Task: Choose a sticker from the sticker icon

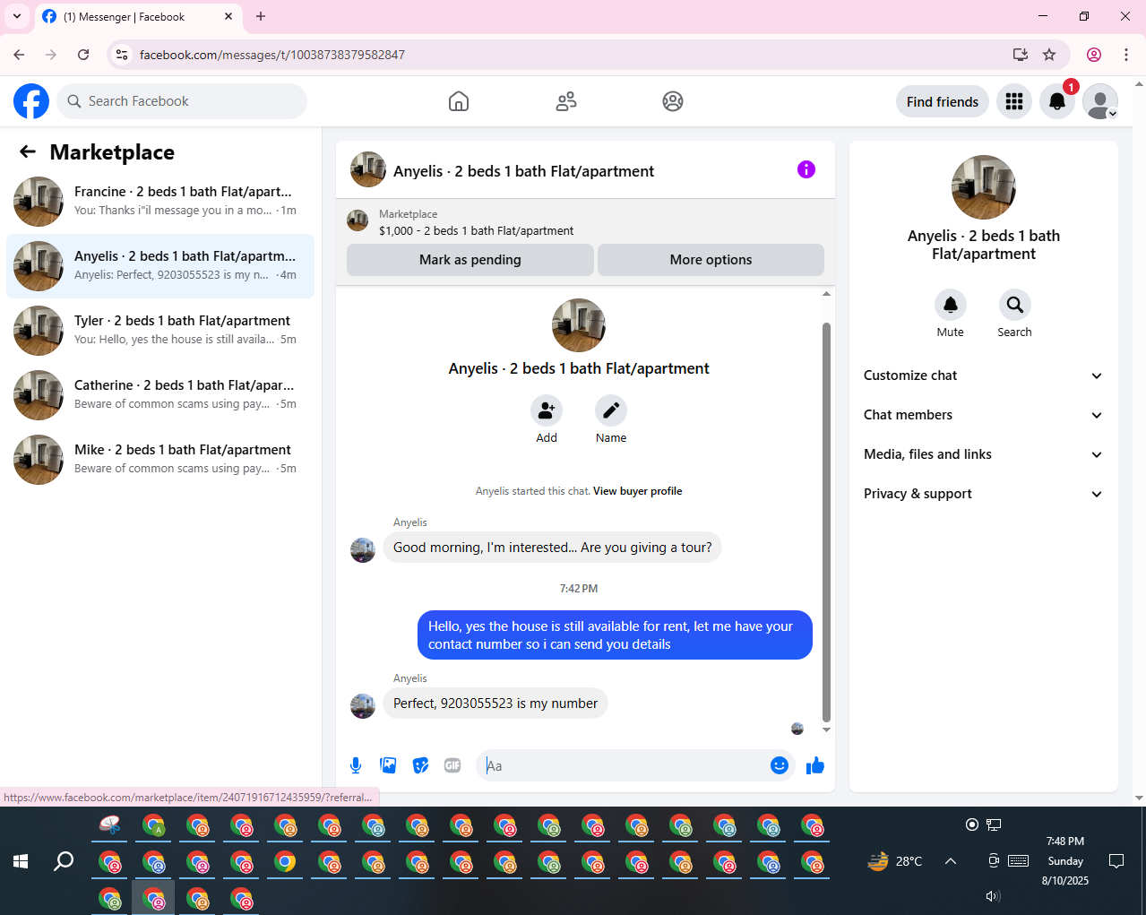Action: pos(420,765)
